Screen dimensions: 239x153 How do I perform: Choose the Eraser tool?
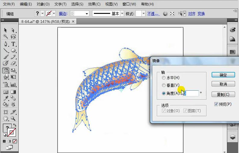point(13,63)
